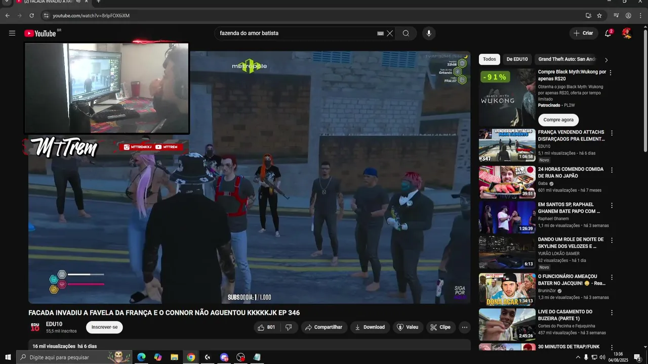Open the EDU10 channel avatar
This screenshot has width=648, height=364.
[35, 327]
